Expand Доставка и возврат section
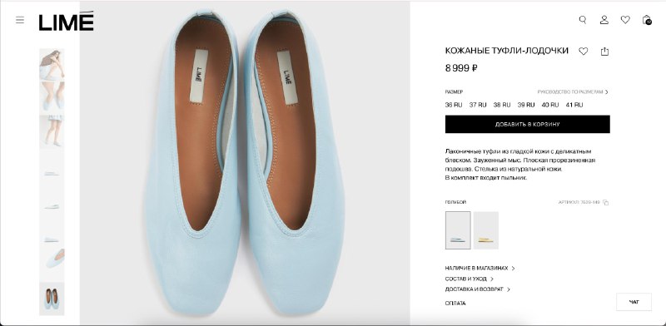 477,289
